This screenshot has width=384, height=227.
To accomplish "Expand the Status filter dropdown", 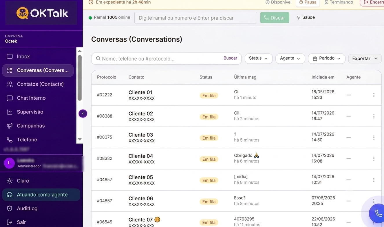I will click(x=259, y=58).
